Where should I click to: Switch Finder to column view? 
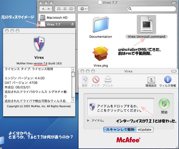(x=71, y=9)
